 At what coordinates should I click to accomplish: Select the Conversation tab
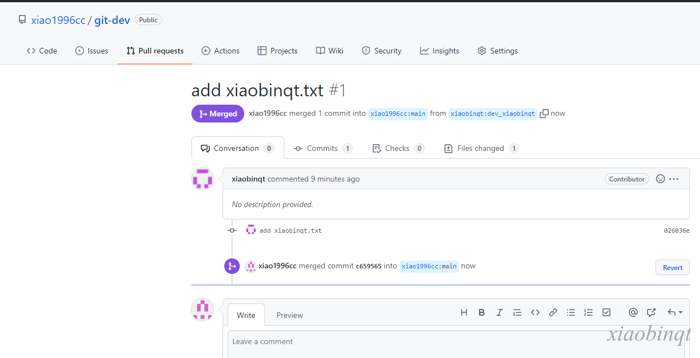[238, 148]
